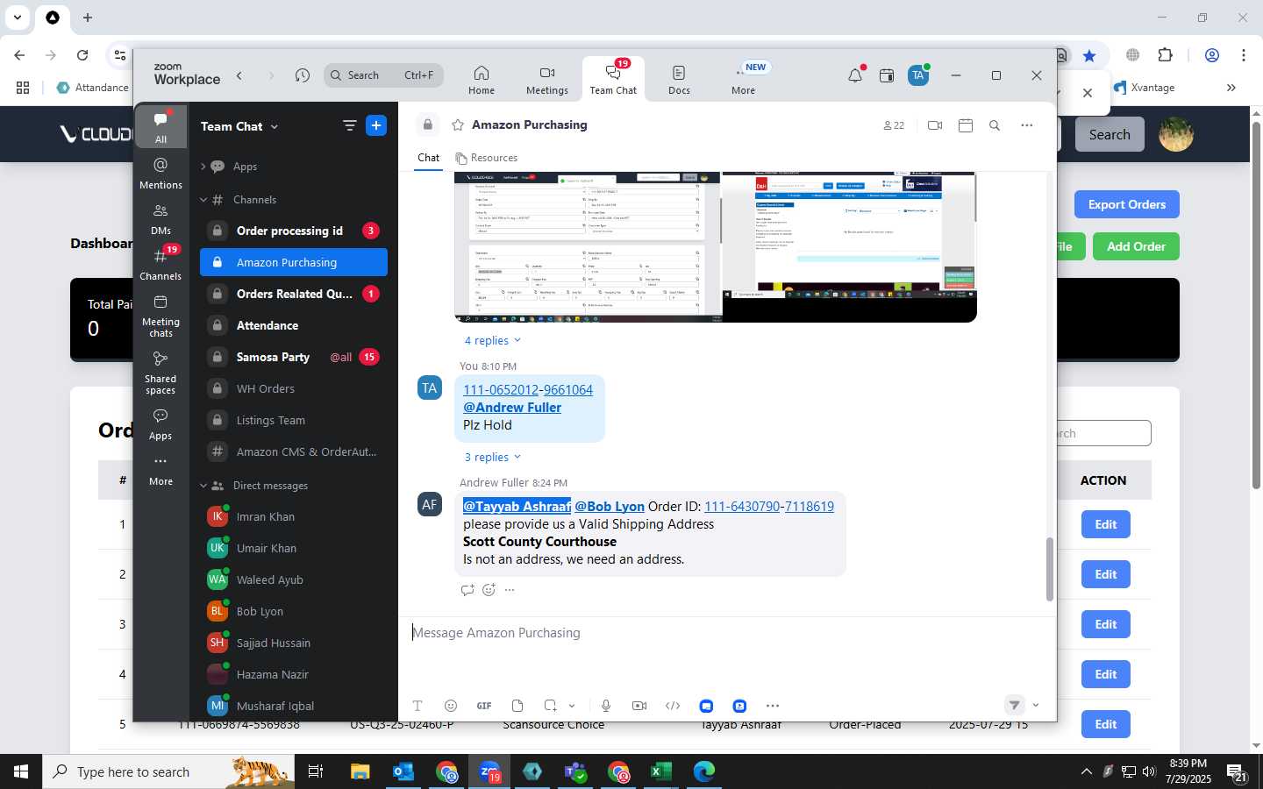This screenshot has height=789, width=1263.
Task: View the 22 members list
Action: click(x=894, y=125)
